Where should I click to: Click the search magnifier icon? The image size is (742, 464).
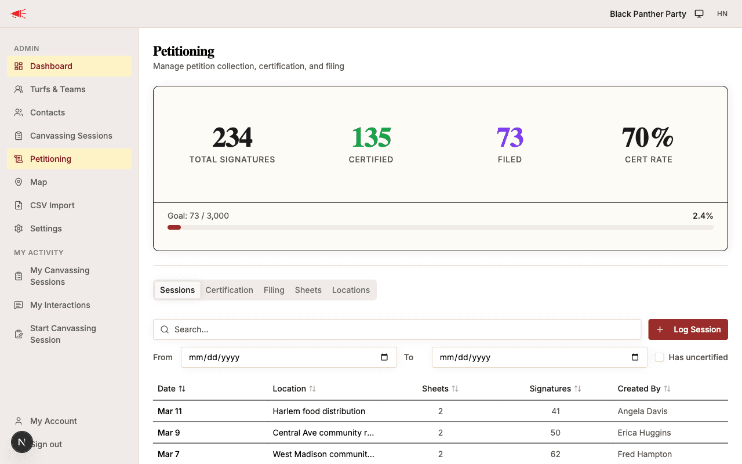point(165,329)
